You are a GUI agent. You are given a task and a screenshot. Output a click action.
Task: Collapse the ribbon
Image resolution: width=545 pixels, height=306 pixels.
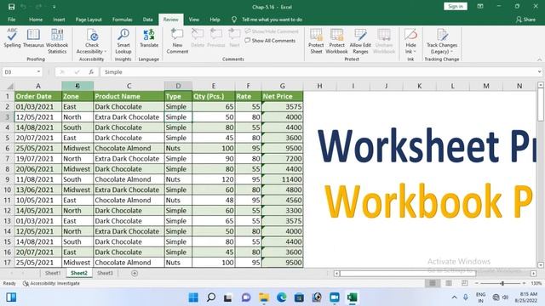click(x=539, y=59)
